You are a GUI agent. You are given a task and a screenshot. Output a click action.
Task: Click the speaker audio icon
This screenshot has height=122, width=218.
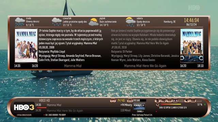pos(187,101)
